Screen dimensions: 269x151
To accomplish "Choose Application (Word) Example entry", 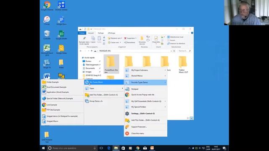I will [63, 92].
